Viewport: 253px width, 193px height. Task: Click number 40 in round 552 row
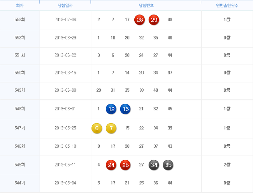tap(170, 38)
